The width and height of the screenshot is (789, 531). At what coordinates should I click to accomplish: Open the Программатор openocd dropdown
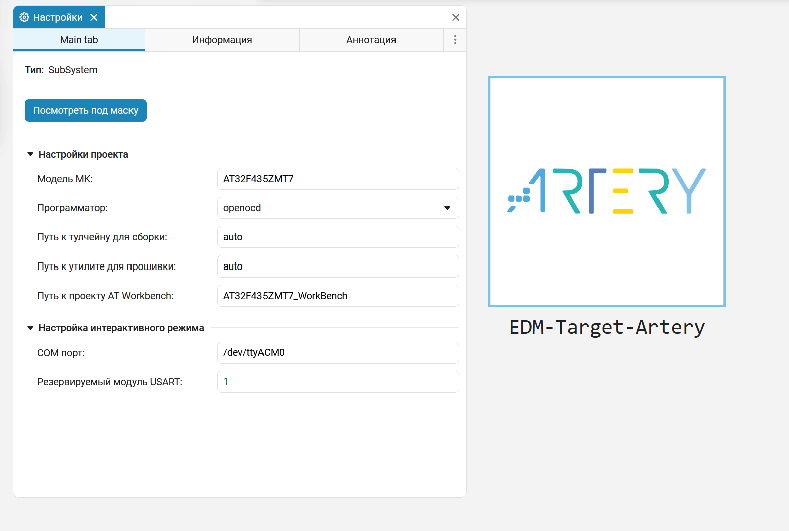338,208
